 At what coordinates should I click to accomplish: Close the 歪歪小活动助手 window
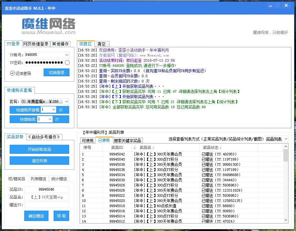[286, 5]
